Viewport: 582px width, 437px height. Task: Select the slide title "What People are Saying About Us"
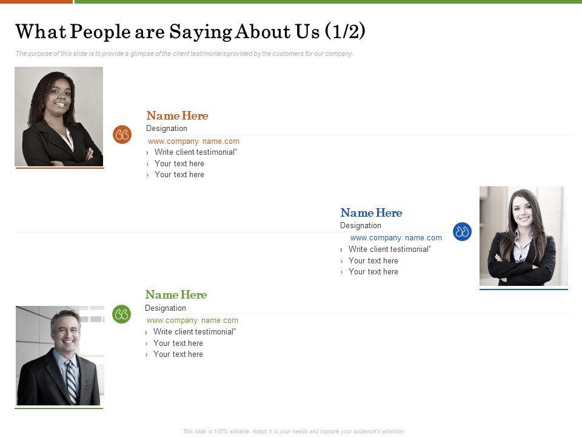[190, 32]
